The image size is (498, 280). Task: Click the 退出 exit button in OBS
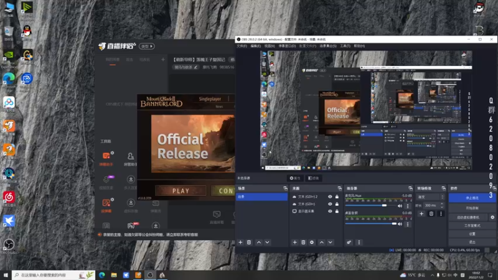[472, 242]
